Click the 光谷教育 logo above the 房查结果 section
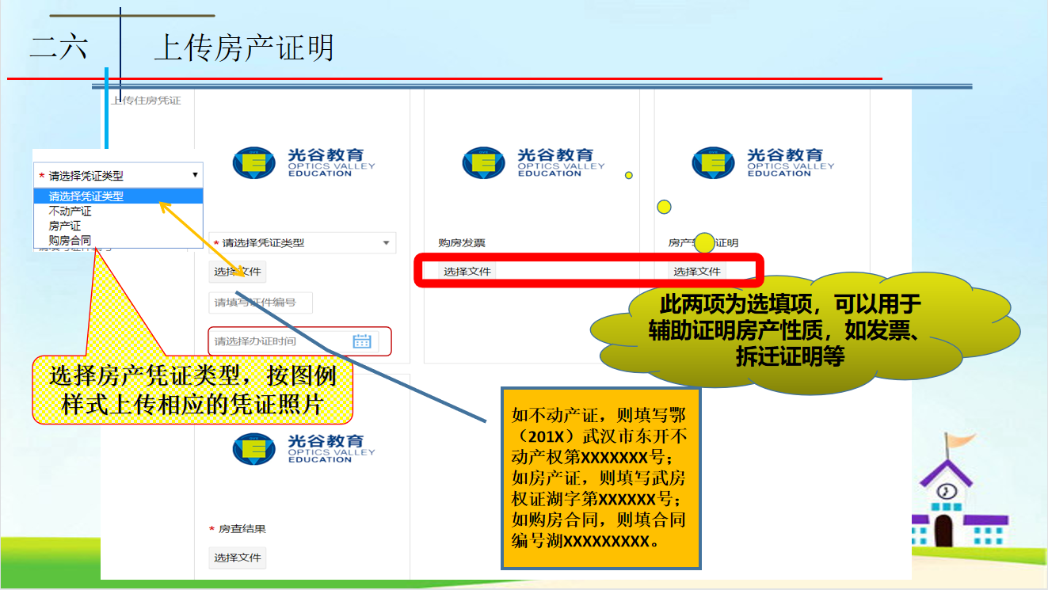 pyautogui.click(x=303, y=448)
